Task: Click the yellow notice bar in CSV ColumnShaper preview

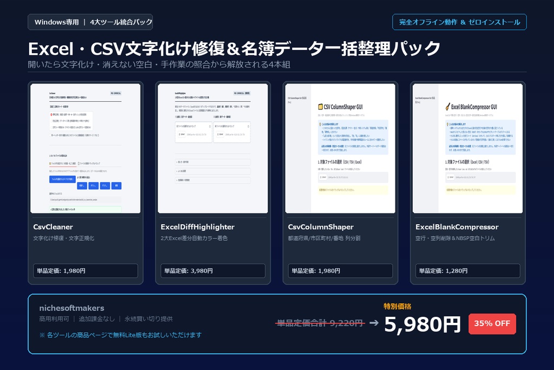Action: pyautogui.click(x=353, y=190)
